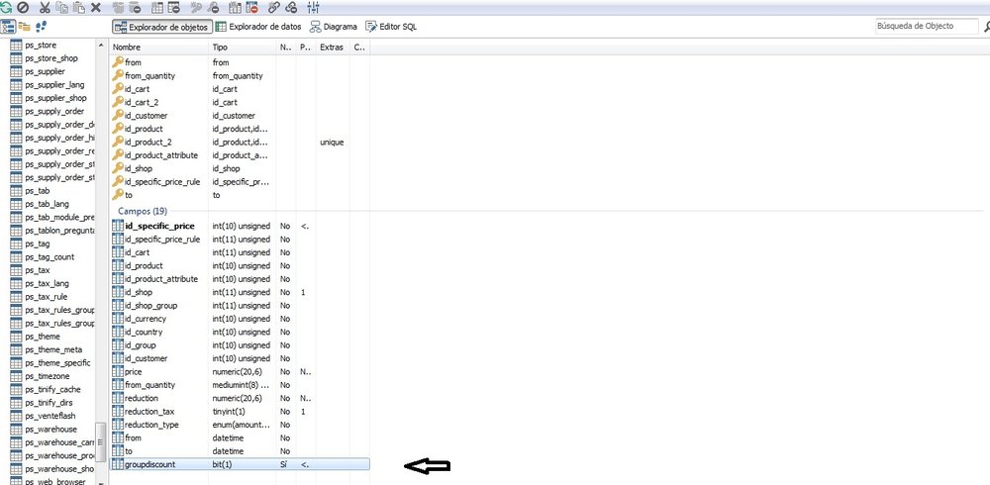Image resolution: width=990 pixels, height=485 pixels.
Task: Select the price field row
Action: [240, 372]
